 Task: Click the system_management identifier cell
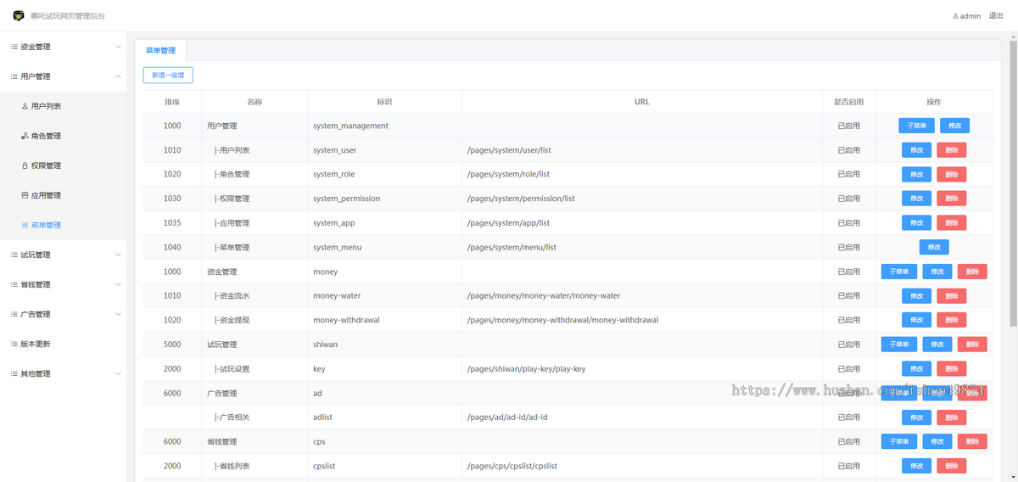(384, 126)
